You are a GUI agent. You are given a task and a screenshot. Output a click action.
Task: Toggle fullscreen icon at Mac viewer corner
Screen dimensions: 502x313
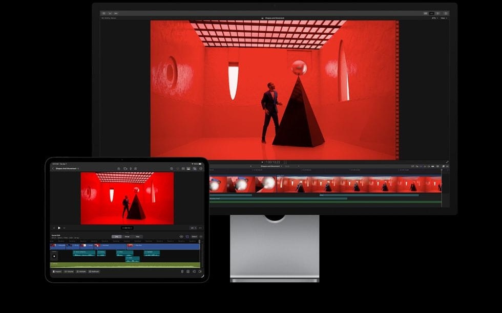[447, 162]
